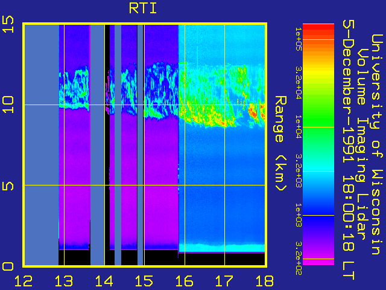Click the range axis label 15
This screenshot has width=386, height=290.
pyautogui.click(x=8, y=24)
